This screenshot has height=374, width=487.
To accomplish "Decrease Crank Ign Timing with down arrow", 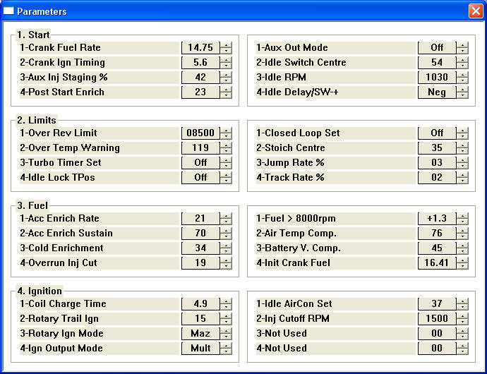I will (226, 66).
